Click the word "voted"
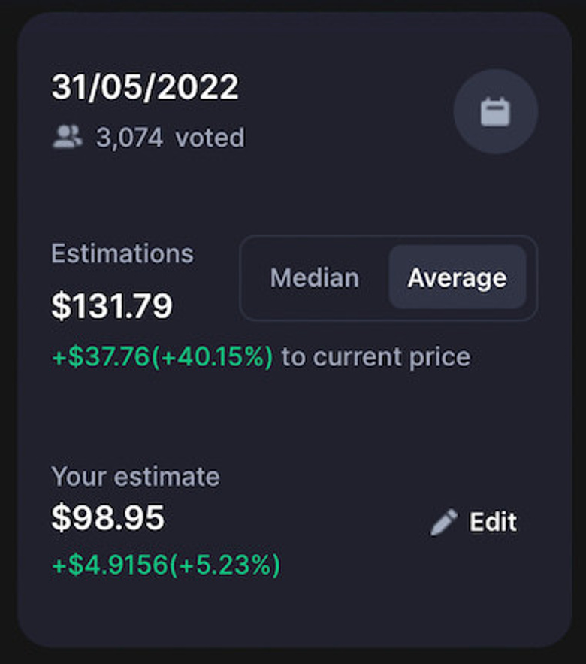The height and width of the screenshot is (664, 586). click(210, 138)
